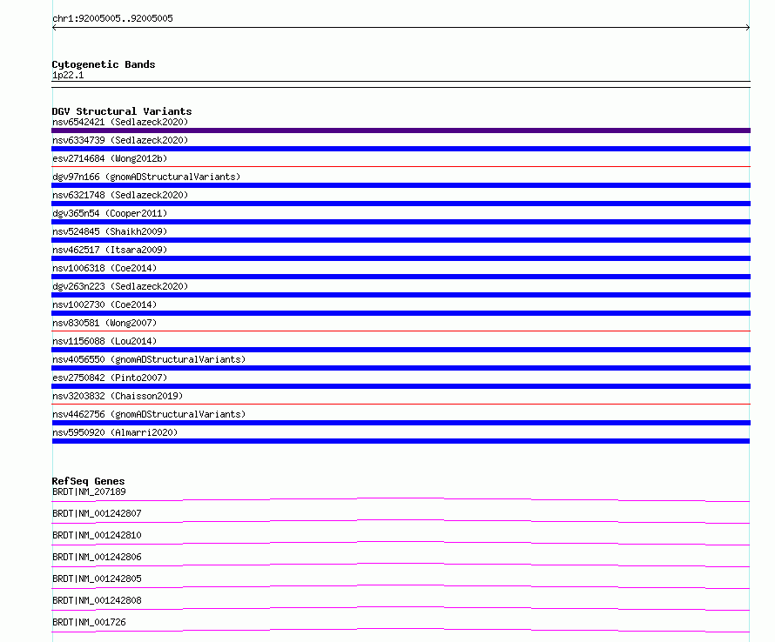Click the blue bar under nsv462517
This screenshot has height=642, width=775.
(401, 258)
